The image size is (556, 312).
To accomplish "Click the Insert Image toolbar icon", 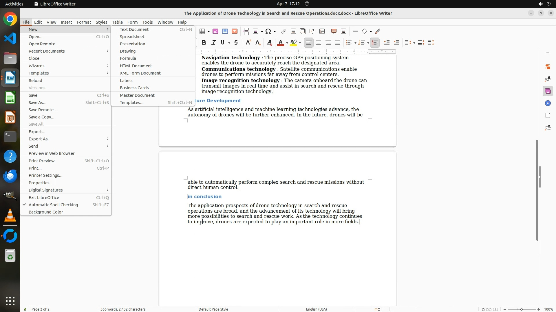I will 215,31.
